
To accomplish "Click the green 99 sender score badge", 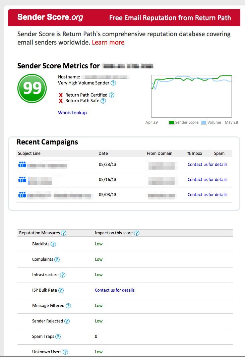I will tap(32, 88).
